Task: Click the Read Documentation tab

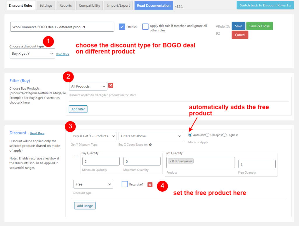Action: point(154,6)
